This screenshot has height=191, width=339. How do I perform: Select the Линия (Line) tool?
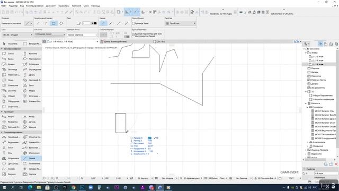click(32, 158)
